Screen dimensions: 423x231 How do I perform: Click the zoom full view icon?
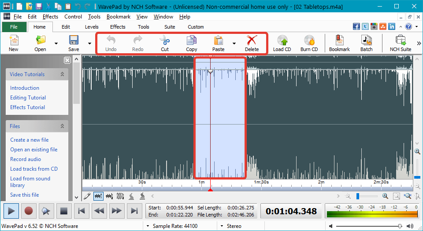coord(396,196)
